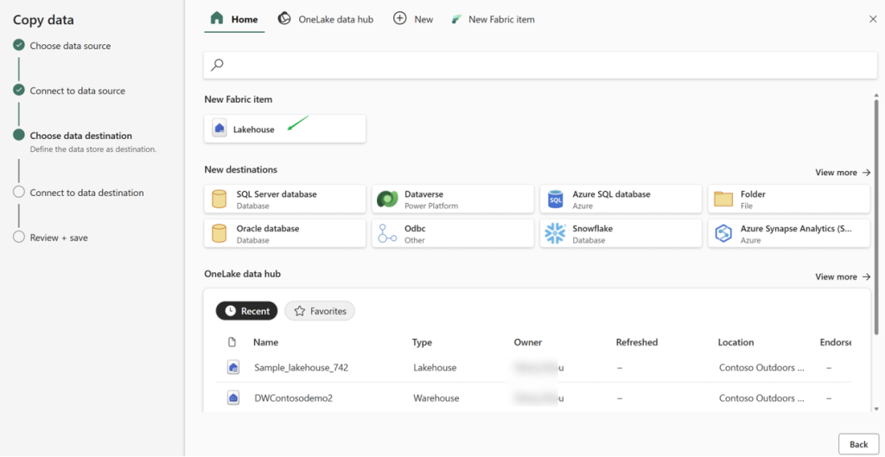
Task: Choose Oracle database destination
Action: pos(284,233)
